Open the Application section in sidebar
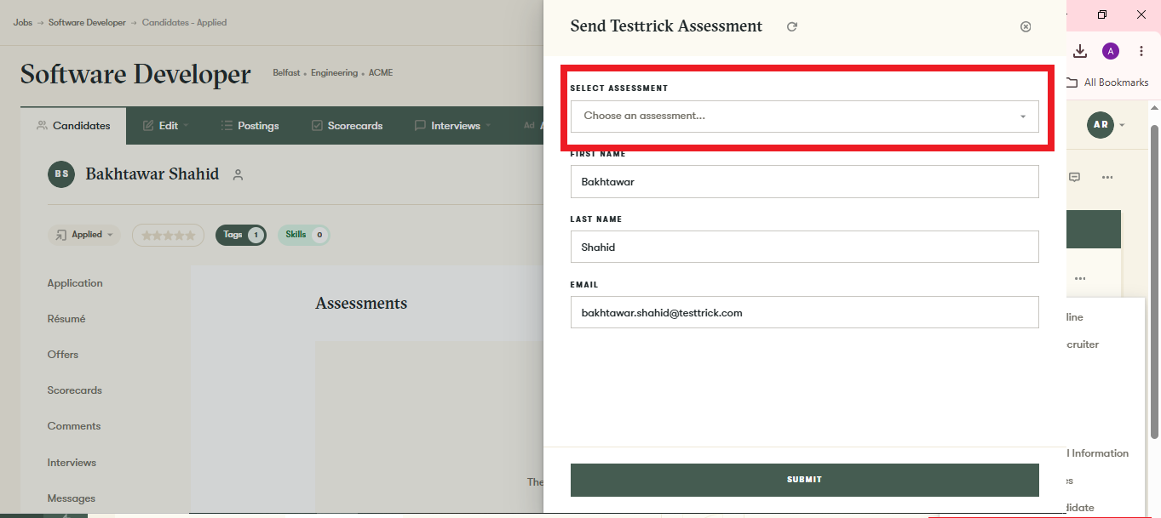Viewport: 1161px width, 518px height. pos(75,283)
